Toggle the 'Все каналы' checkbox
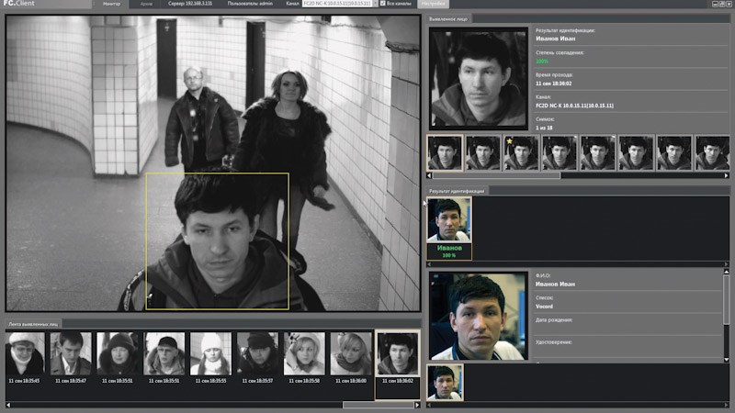Image resolution: width=735 pixels, height=413 pixels. pos(382,4)
